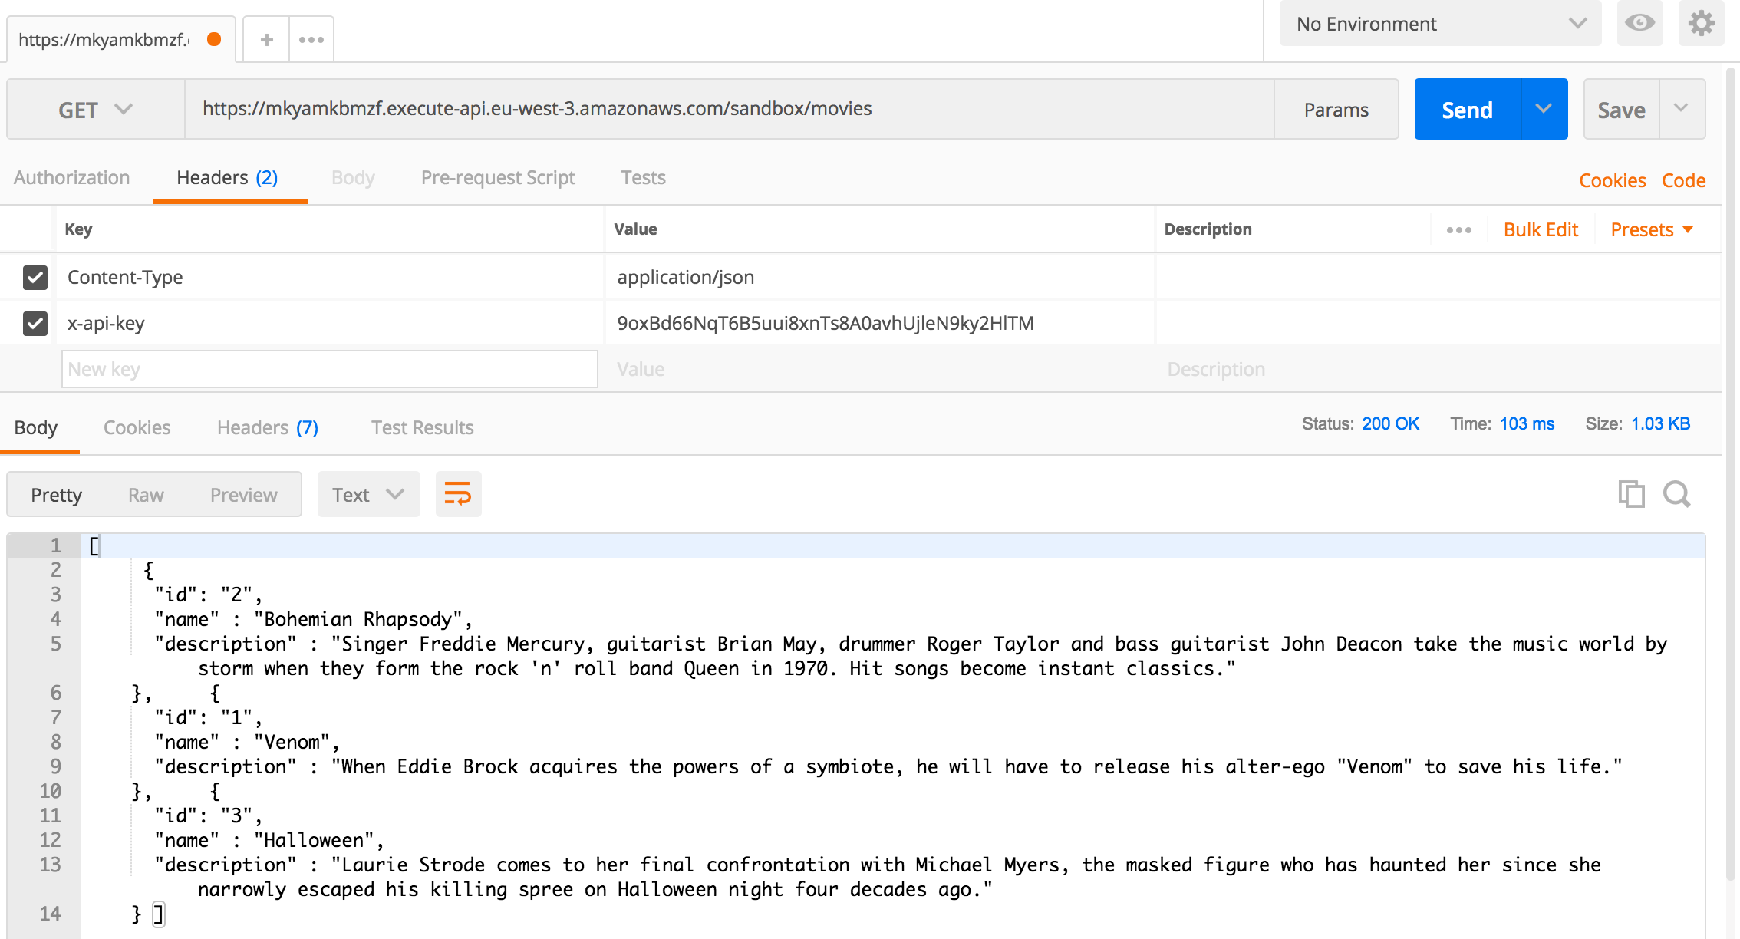Copy the response body
Viewport: 1740px width, 939px height.
[x=1631, y=494]
